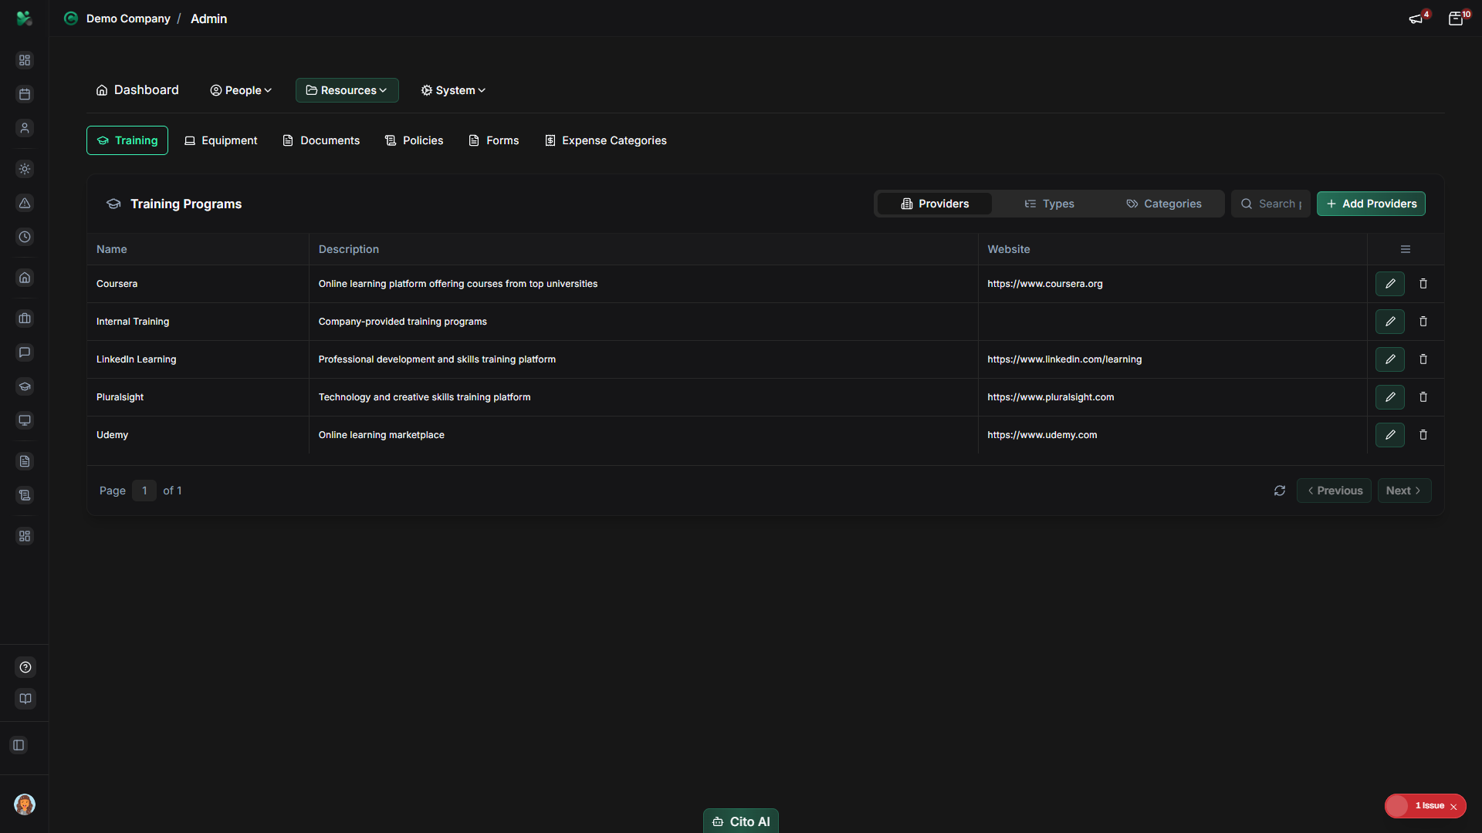The image size is (1482, 833).
Task: Open the archive icon showing 10 notifications
Action: [1457, 19]
